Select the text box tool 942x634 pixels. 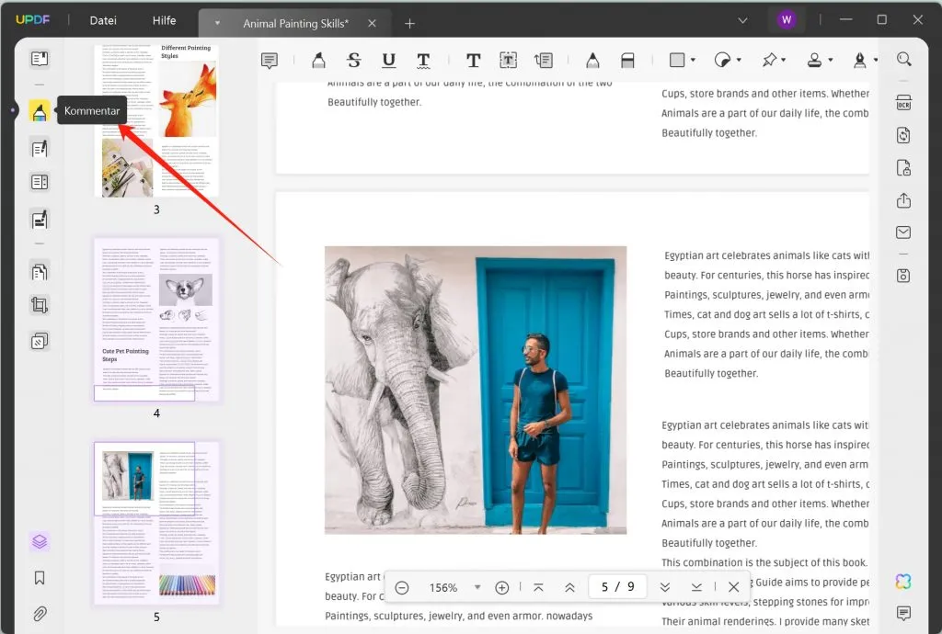pos(508,61)
